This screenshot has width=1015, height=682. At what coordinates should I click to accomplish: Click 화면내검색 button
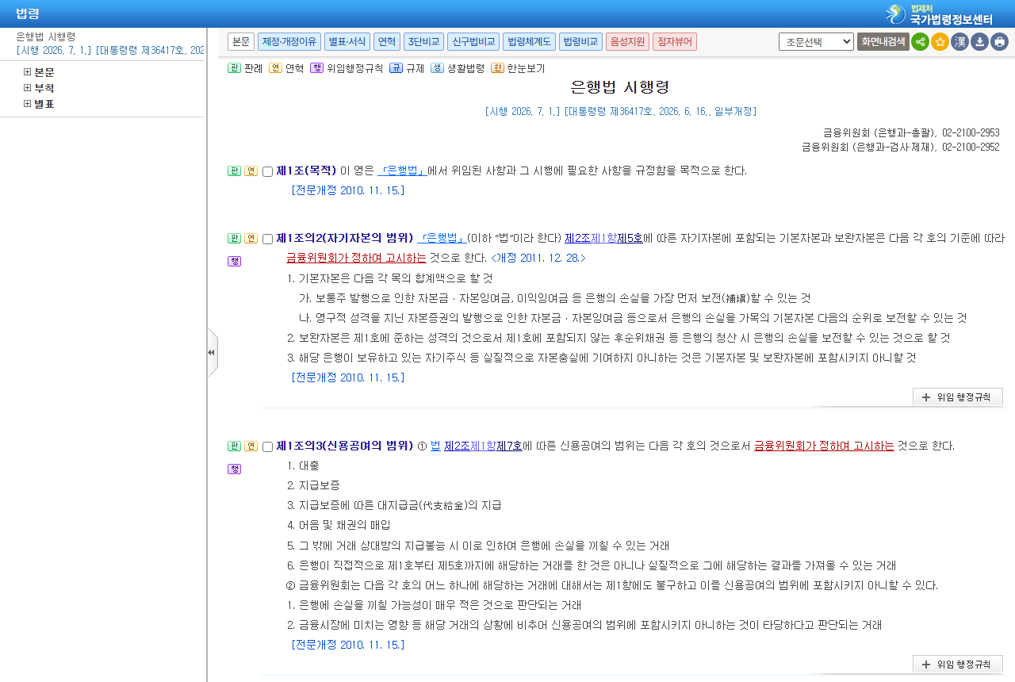tap(883, 42)
